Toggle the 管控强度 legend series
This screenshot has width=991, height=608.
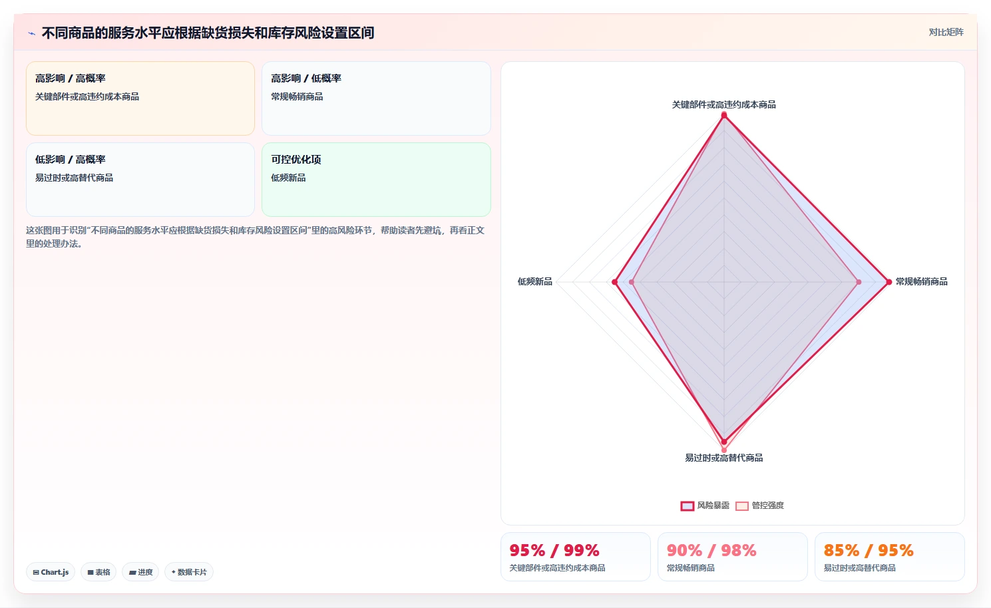(760, 506)
